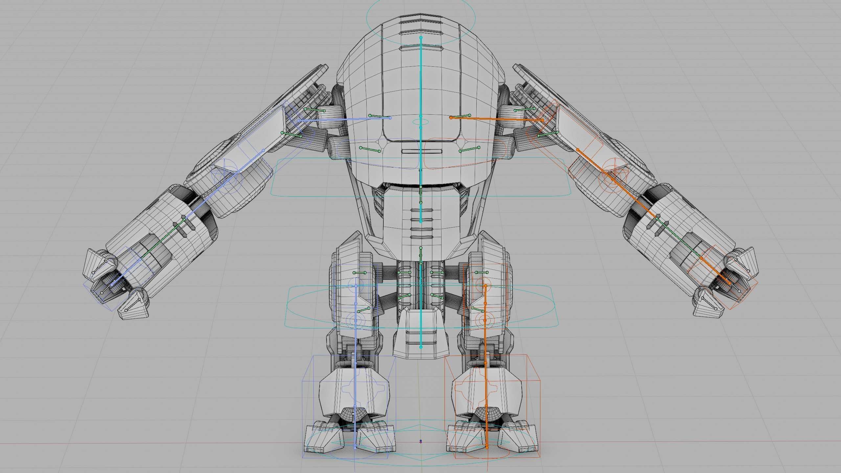This screenshot has width=841, height=473.
Task: Select the orange shoulder bone across chest
Action: pyautogui.click(x=496, y=119)
